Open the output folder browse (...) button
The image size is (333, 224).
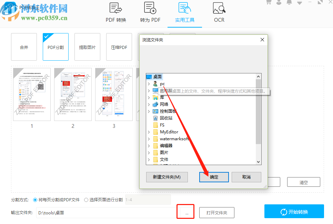coord(187,213)
